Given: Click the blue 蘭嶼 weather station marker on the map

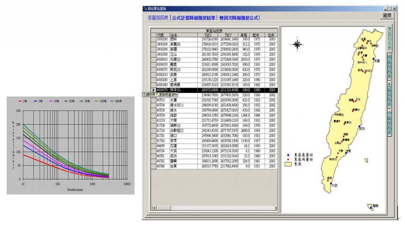Looking at the screenshot, I should 371,207.
